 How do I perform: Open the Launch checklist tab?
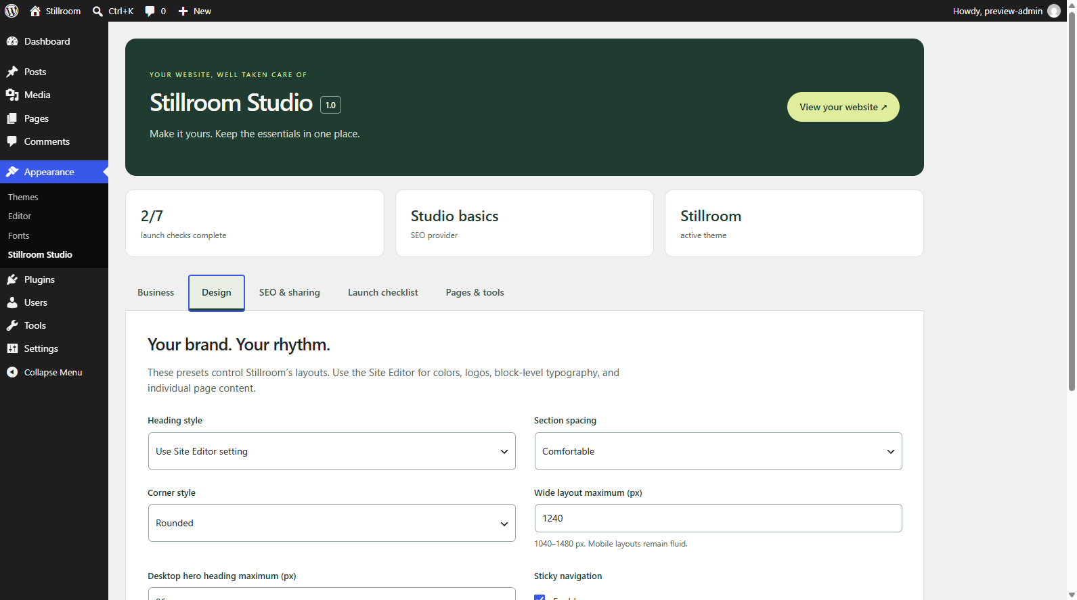click(x=383, y=292)
